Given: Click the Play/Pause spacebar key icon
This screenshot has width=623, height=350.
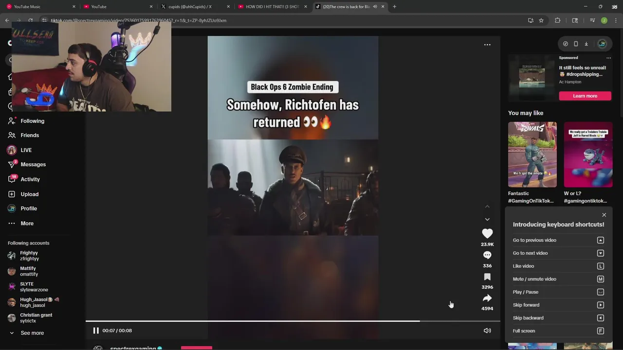Looking at the screenshot, I should (601, 292).
